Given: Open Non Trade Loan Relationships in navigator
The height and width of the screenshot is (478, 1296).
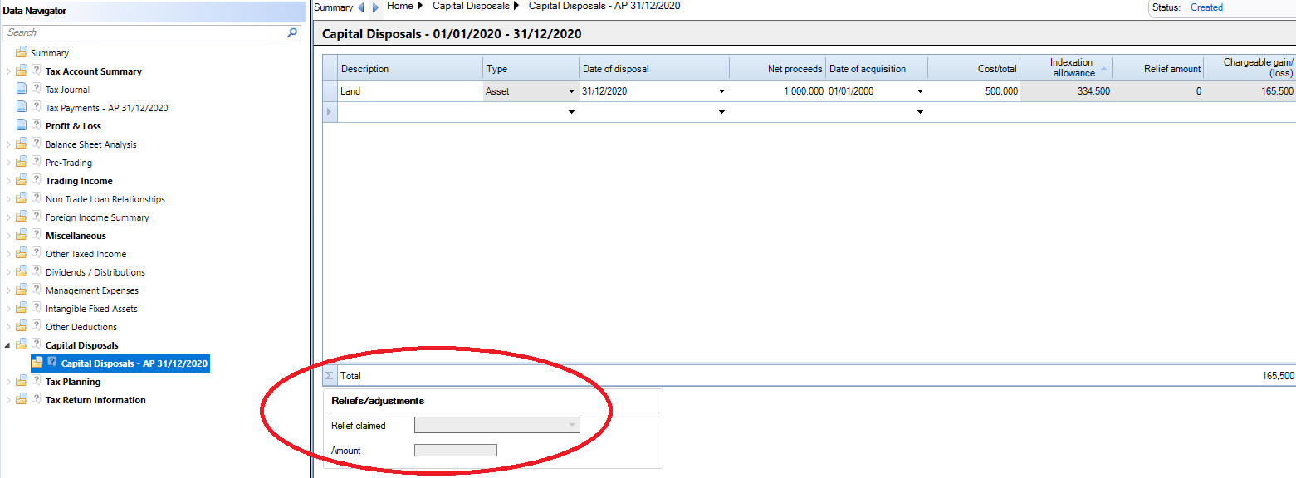Looking at the screenshot, I should click(x=105, y=199).
